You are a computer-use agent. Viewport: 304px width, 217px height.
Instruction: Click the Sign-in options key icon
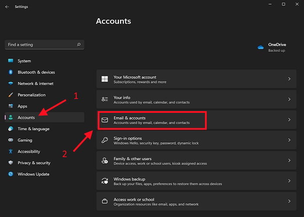pyautogui.click(x=105, y=140)
